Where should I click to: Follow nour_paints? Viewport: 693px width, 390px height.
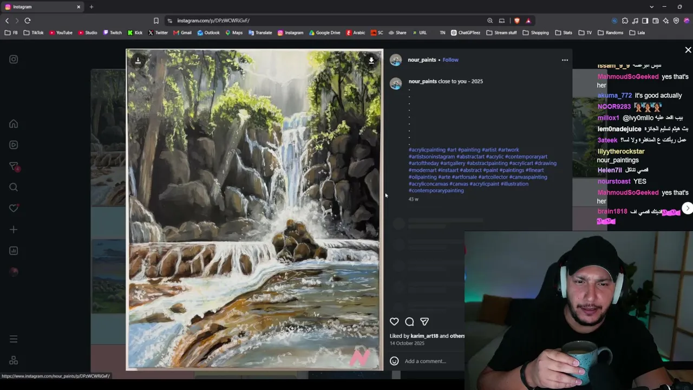point(450,60)
